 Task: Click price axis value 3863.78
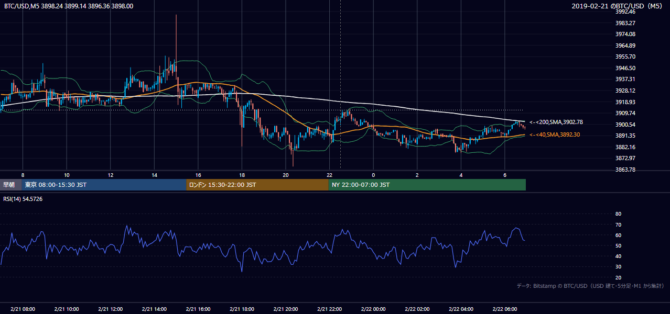point(625,170)
